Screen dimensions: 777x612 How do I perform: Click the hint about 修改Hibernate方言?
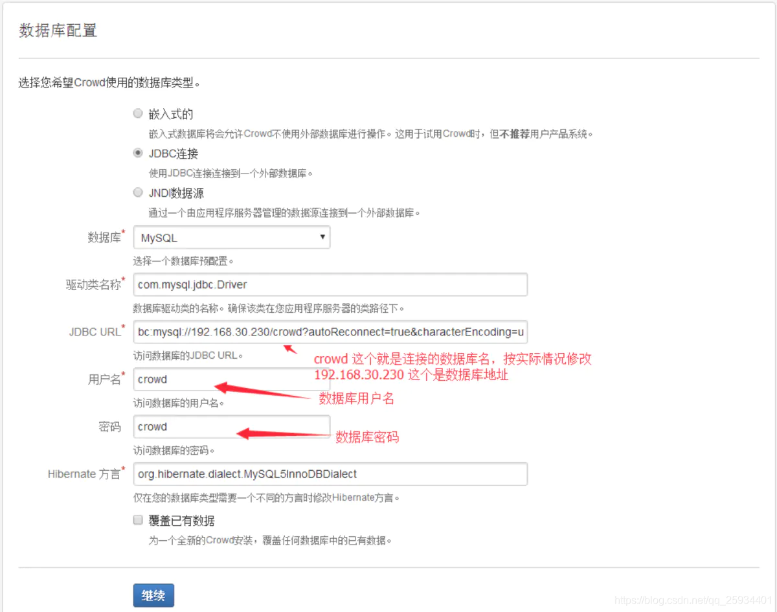tap(267, 498)
